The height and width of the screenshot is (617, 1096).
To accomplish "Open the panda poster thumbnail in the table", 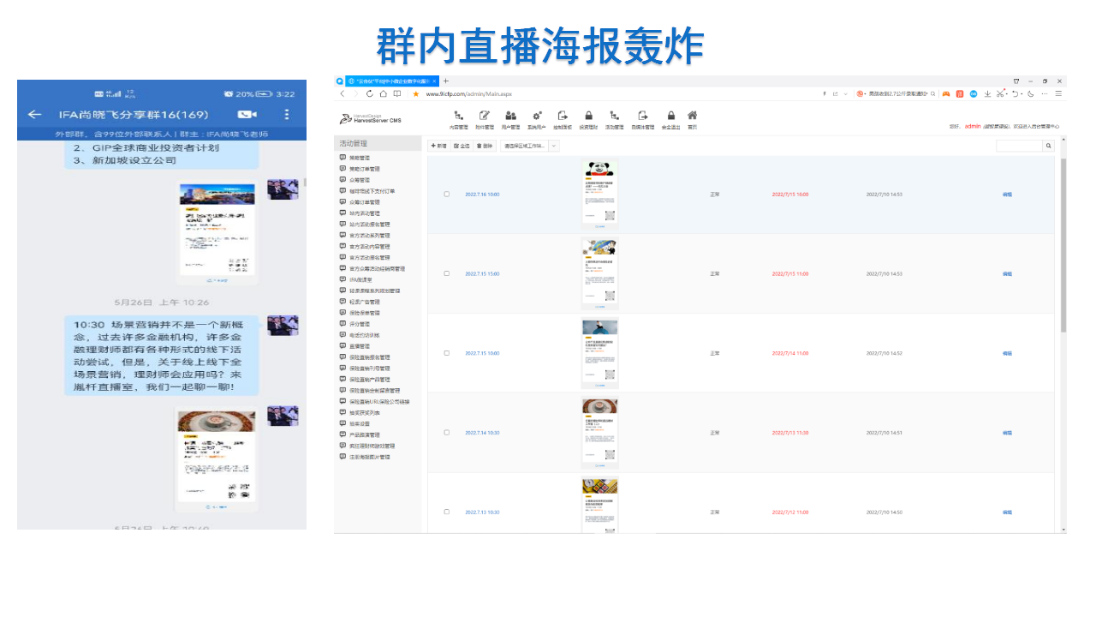I will 599,194.
